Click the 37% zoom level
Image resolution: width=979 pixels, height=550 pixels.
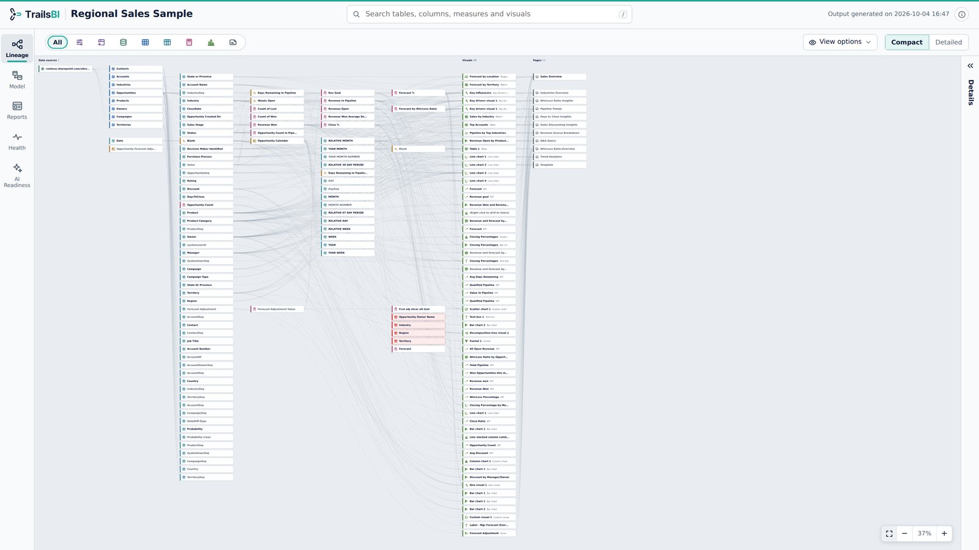[925, 533]
